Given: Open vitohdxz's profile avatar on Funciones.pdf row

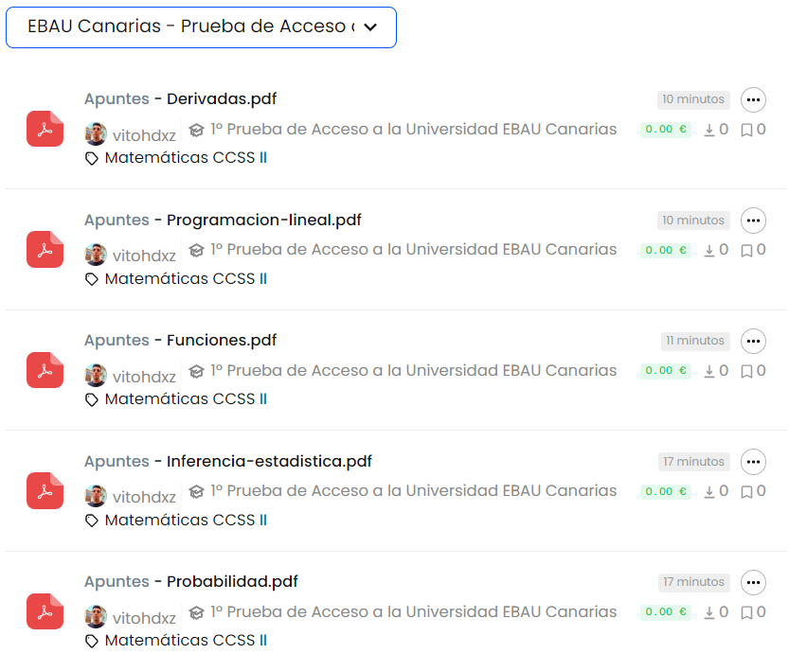Looking at the screenshot, I should click(96, 374).
